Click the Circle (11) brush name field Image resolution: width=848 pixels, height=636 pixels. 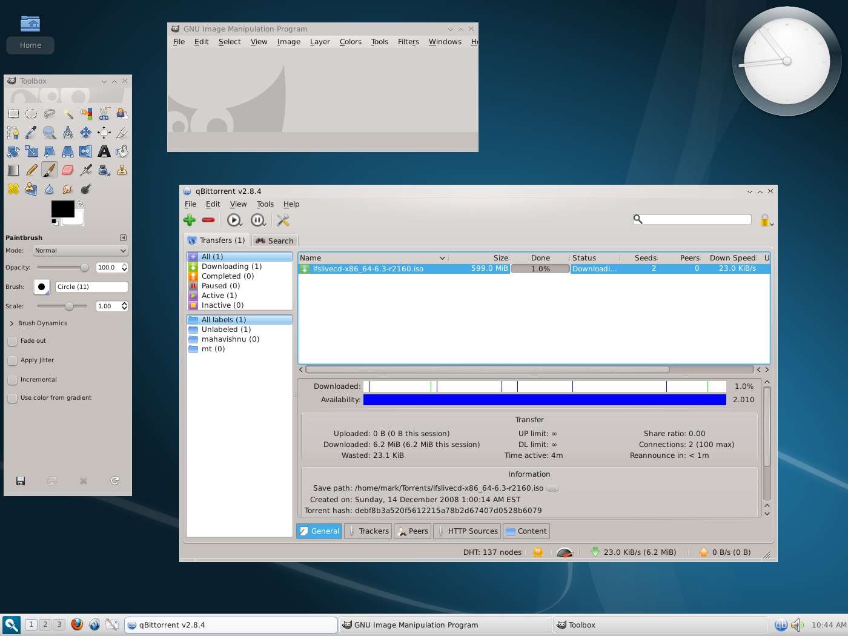pyautogui.click(x=91, y=287)
